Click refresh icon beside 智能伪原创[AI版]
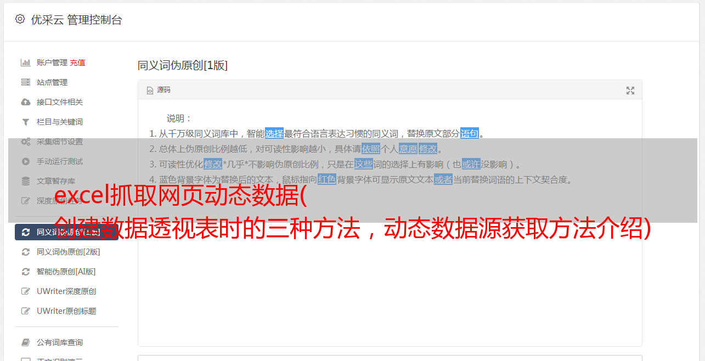The image size is (705, 361). click(25, 272)
